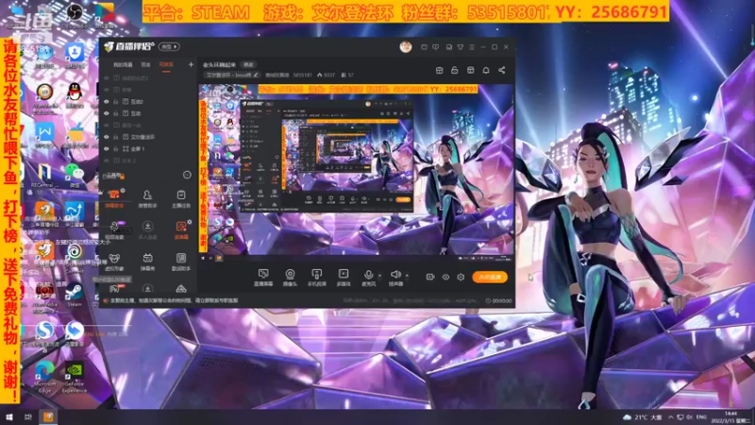Toggle preview eye icon beside settings gear
Image resolution: width=755 pixels, height=425 pixels.
[445, 277]
